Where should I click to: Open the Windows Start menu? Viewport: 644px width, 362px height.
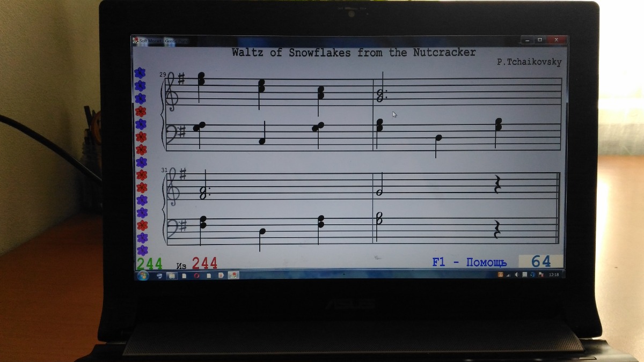[143, 276]
